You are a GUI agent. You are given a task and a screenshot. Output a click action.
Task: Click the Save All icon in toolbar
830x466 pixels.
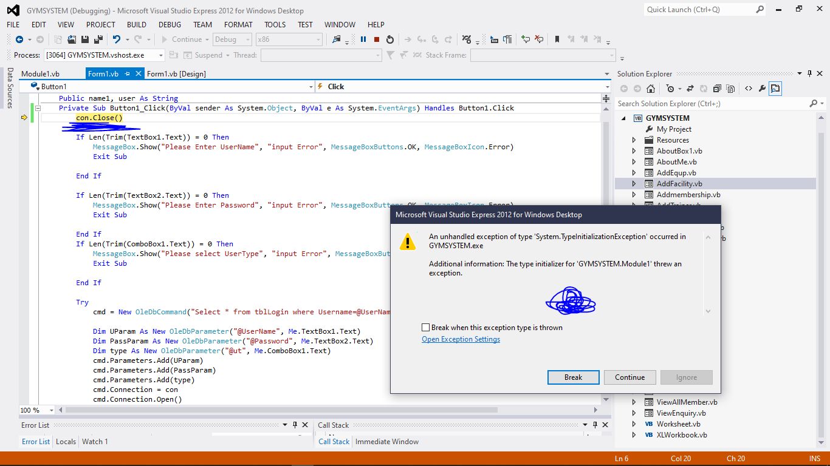[97, 39]
